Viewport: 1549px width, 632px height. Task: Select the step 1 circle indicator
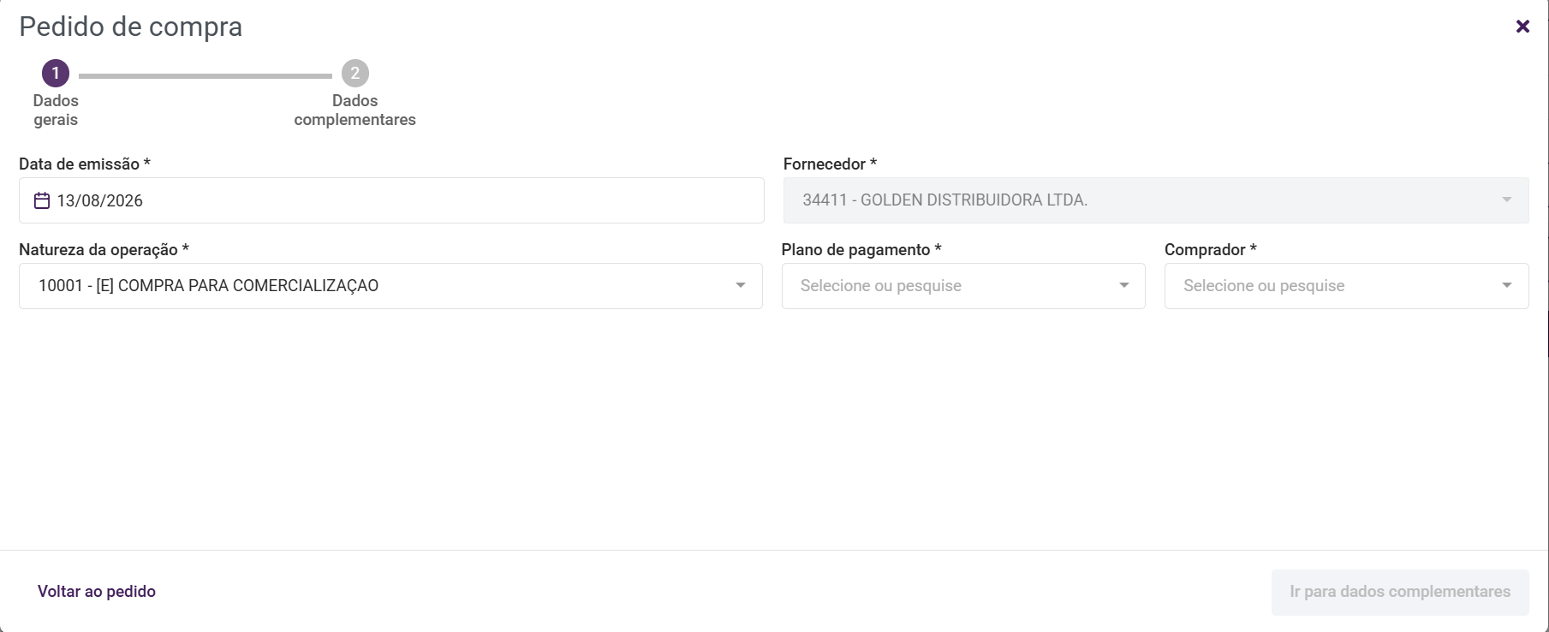[x=56, y=74]
